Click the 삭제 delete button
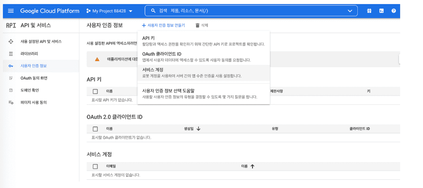Viewport: 423px width, 188px height. (201, 25)
